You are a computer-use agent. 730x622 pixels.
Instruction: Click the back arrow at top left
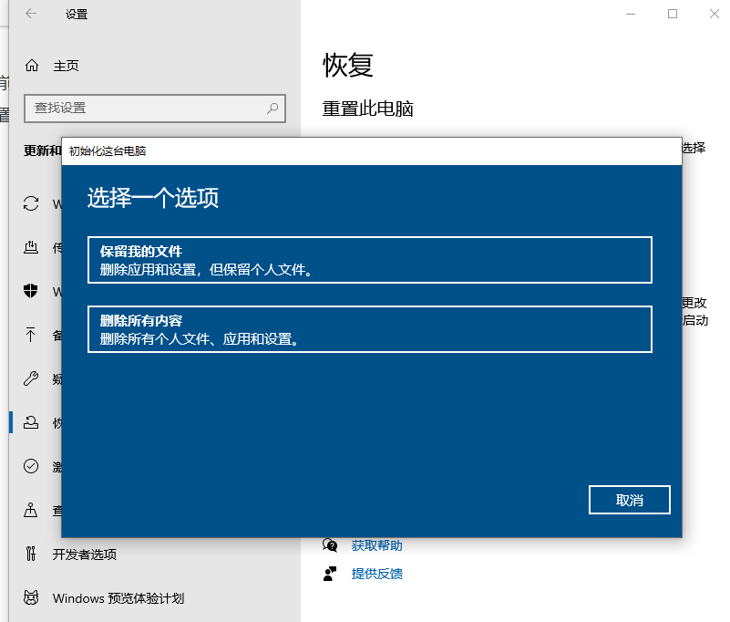30,14
